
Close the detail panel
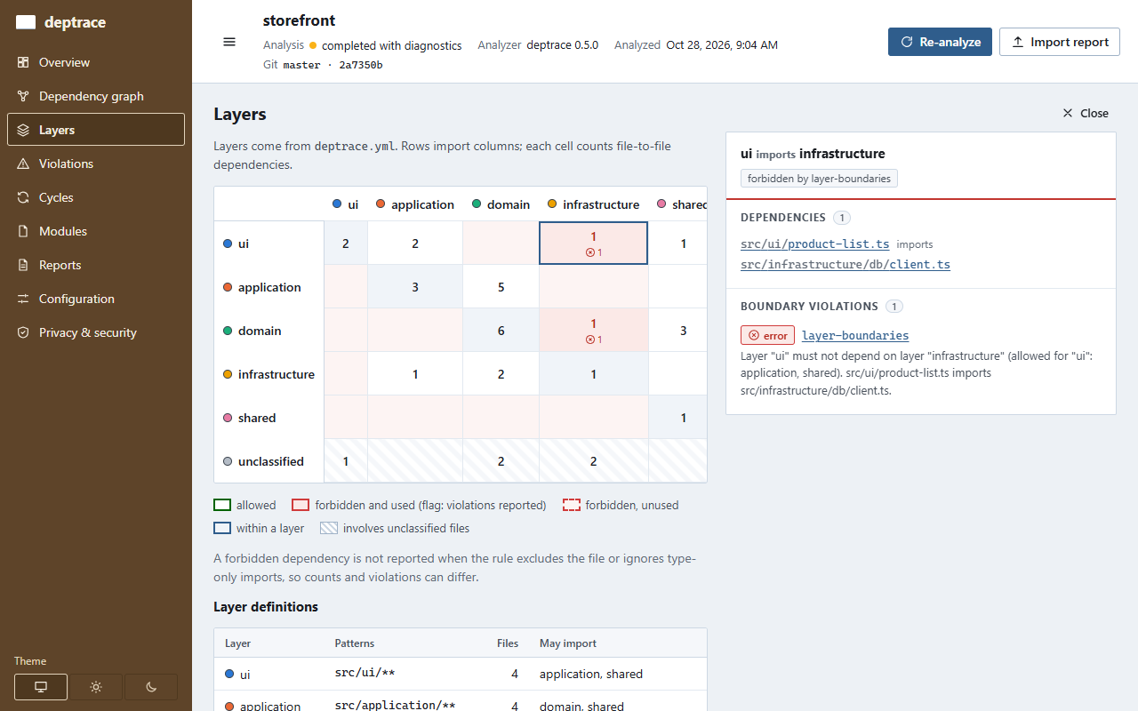click(1086, 113)
